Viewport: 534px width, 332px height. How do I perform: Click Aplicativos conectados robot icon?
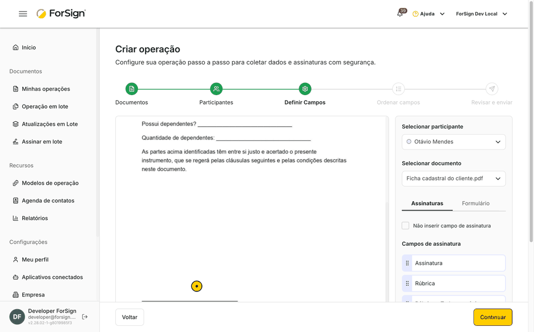tap(16, 277)
